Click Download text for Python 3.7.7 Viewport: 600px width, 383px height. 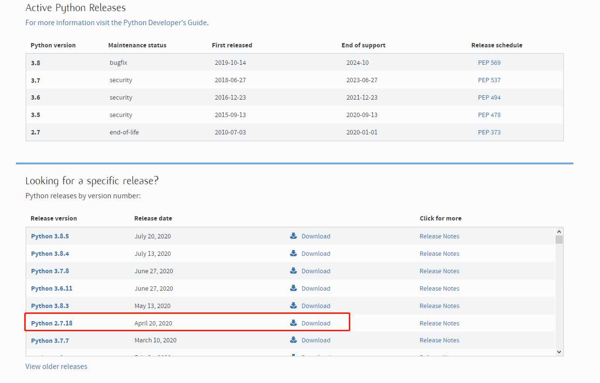tap(316, 340)
